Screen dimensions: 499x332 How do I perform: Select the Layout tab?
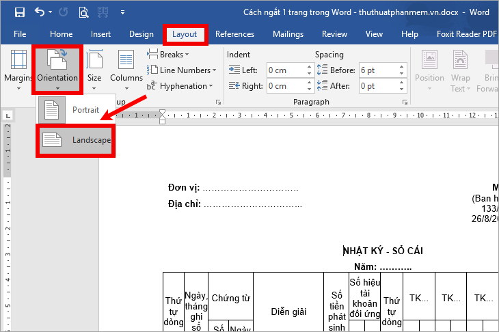tap(185, 34)
